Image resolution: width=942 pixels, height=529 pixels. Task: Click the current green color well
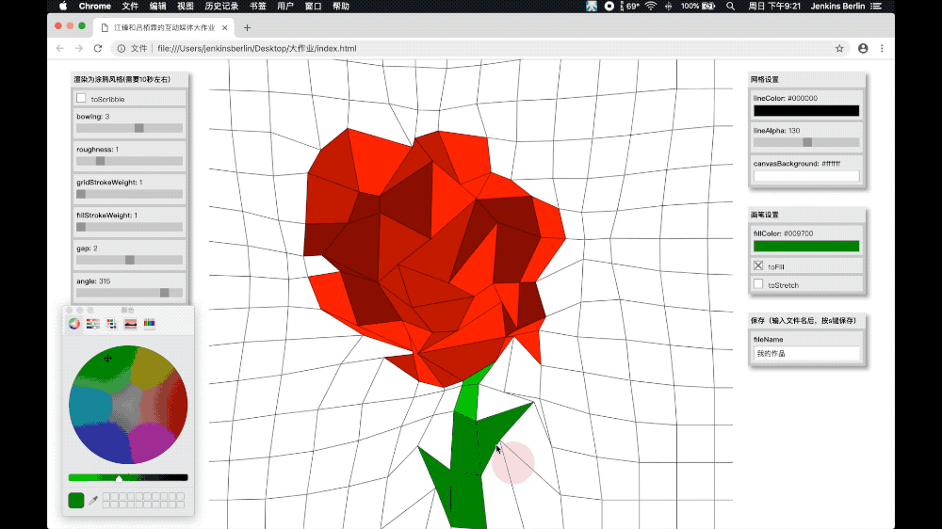pyautogui.click(x=76, y=500)
